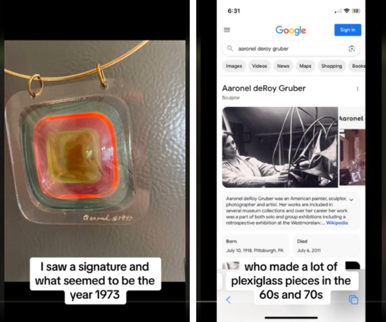Screen dimensions: 386x322
Task: Select the Maps filter
Action: (x=305, y=66)
